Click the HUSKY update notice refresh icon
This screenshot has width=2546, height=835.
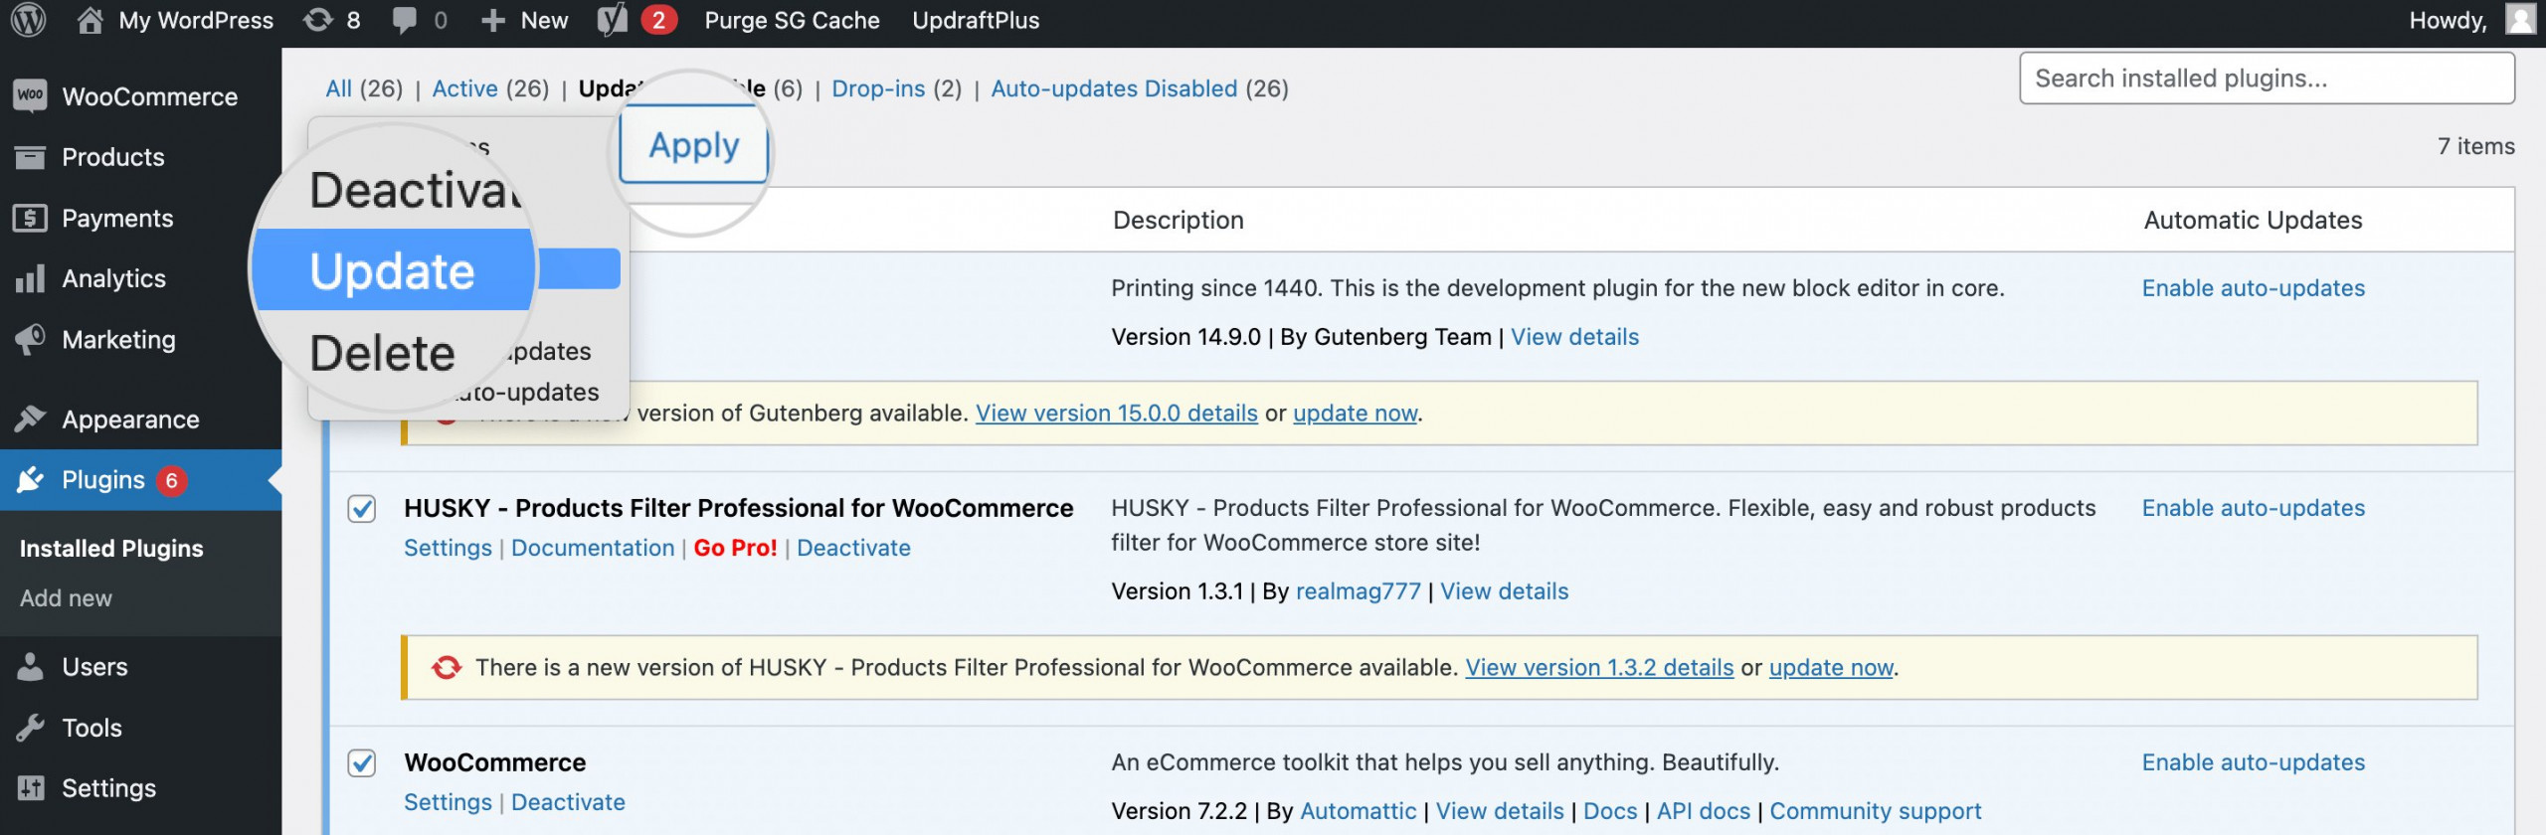click(447, 667)
